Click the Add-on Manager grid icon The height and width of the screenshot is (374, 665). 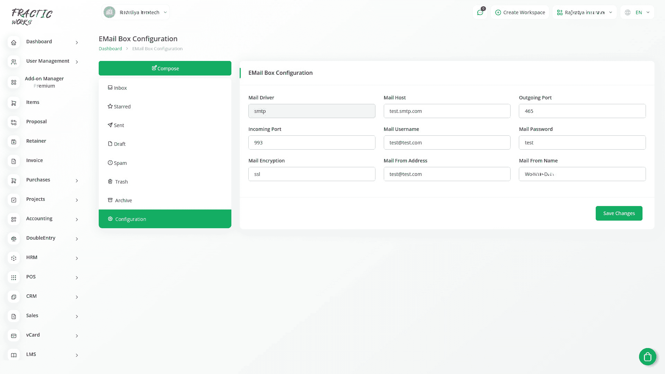[x=14, y=82]
